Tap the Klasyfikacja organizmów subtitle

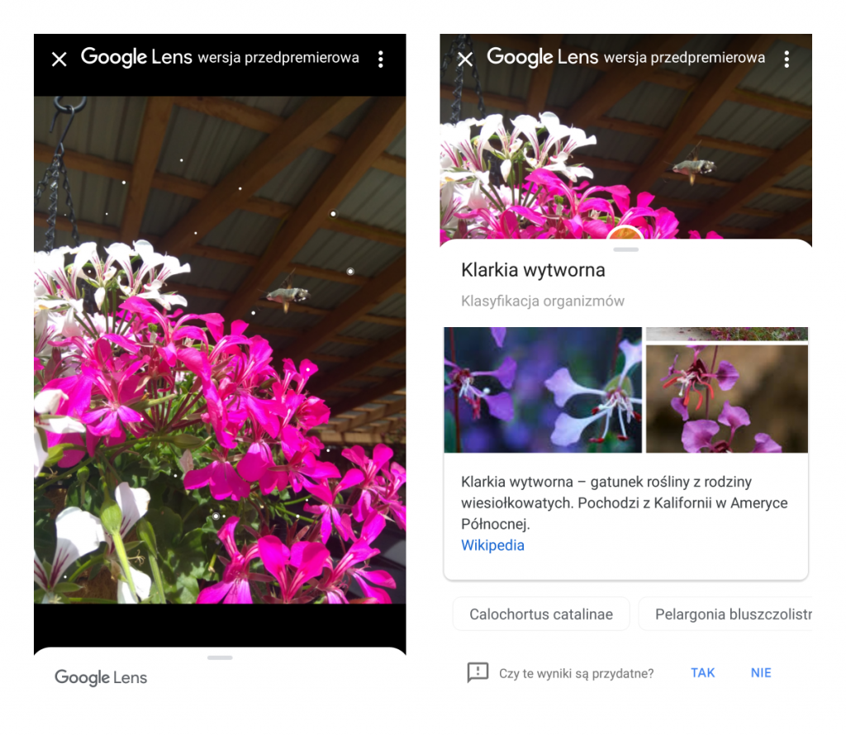pyautogui.click(x=542, y=301)
